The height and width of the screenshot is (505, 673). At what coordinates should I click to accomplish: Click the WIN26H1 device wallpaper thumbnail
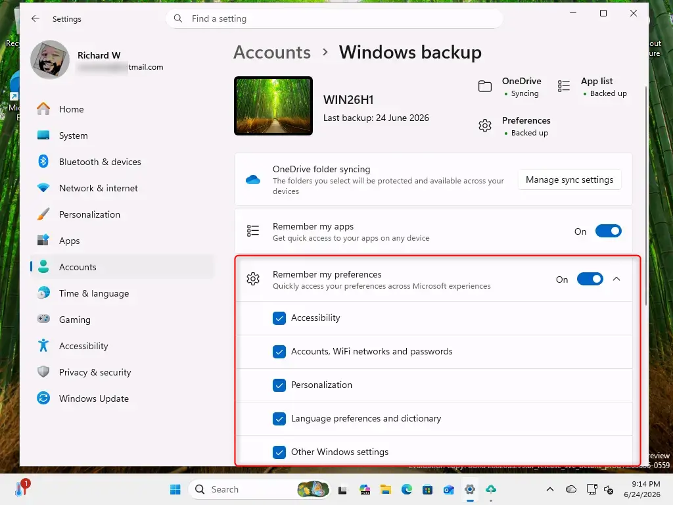point(273,106)
